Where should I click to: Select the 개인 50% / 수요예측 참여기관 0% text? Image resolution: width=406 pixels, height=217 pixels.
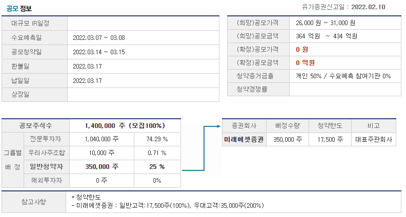tap(343, 76)
